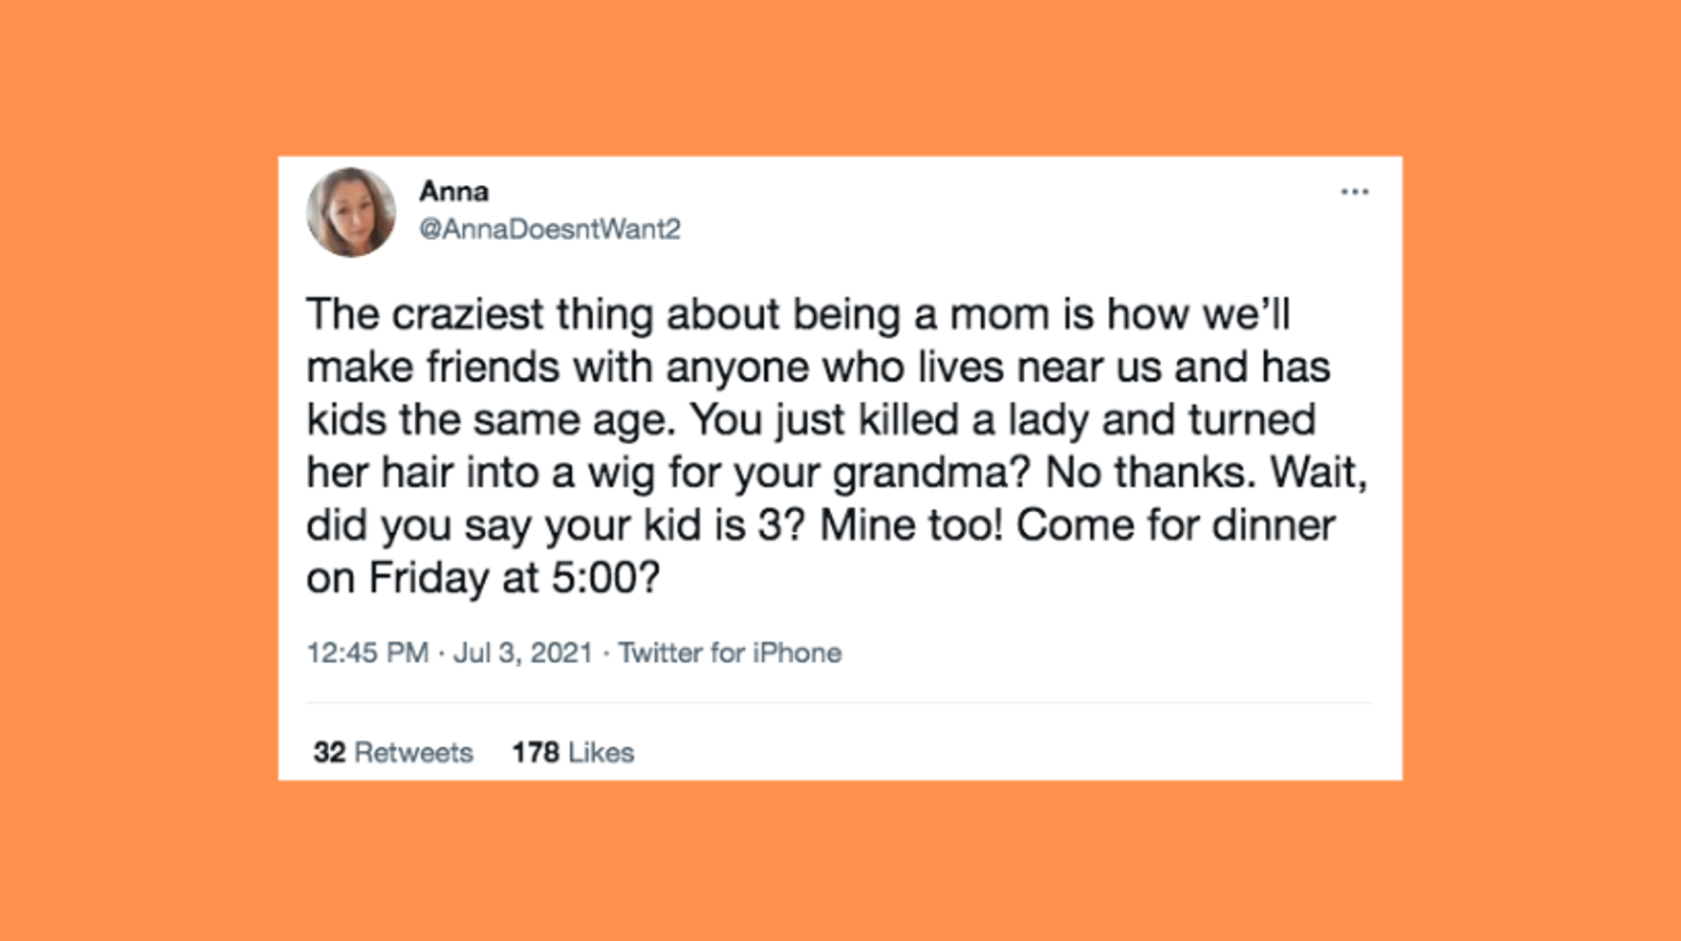This screenshot has height=941, width=1681.
Task: Select the display name Anna
Action: click(x=455, y=190)
